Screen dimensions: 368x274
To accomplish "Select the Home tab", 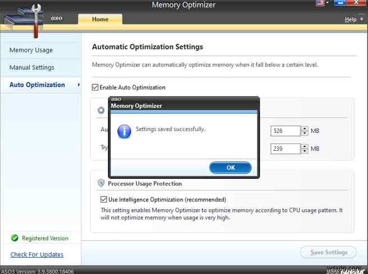I will click(x=100, y=19).
